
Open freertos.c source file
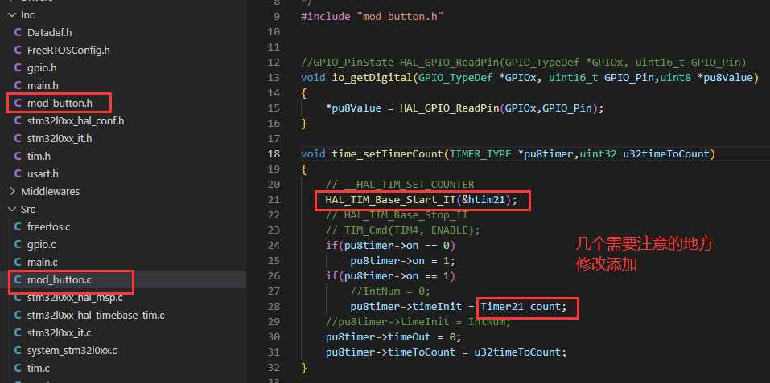[48, 226]
